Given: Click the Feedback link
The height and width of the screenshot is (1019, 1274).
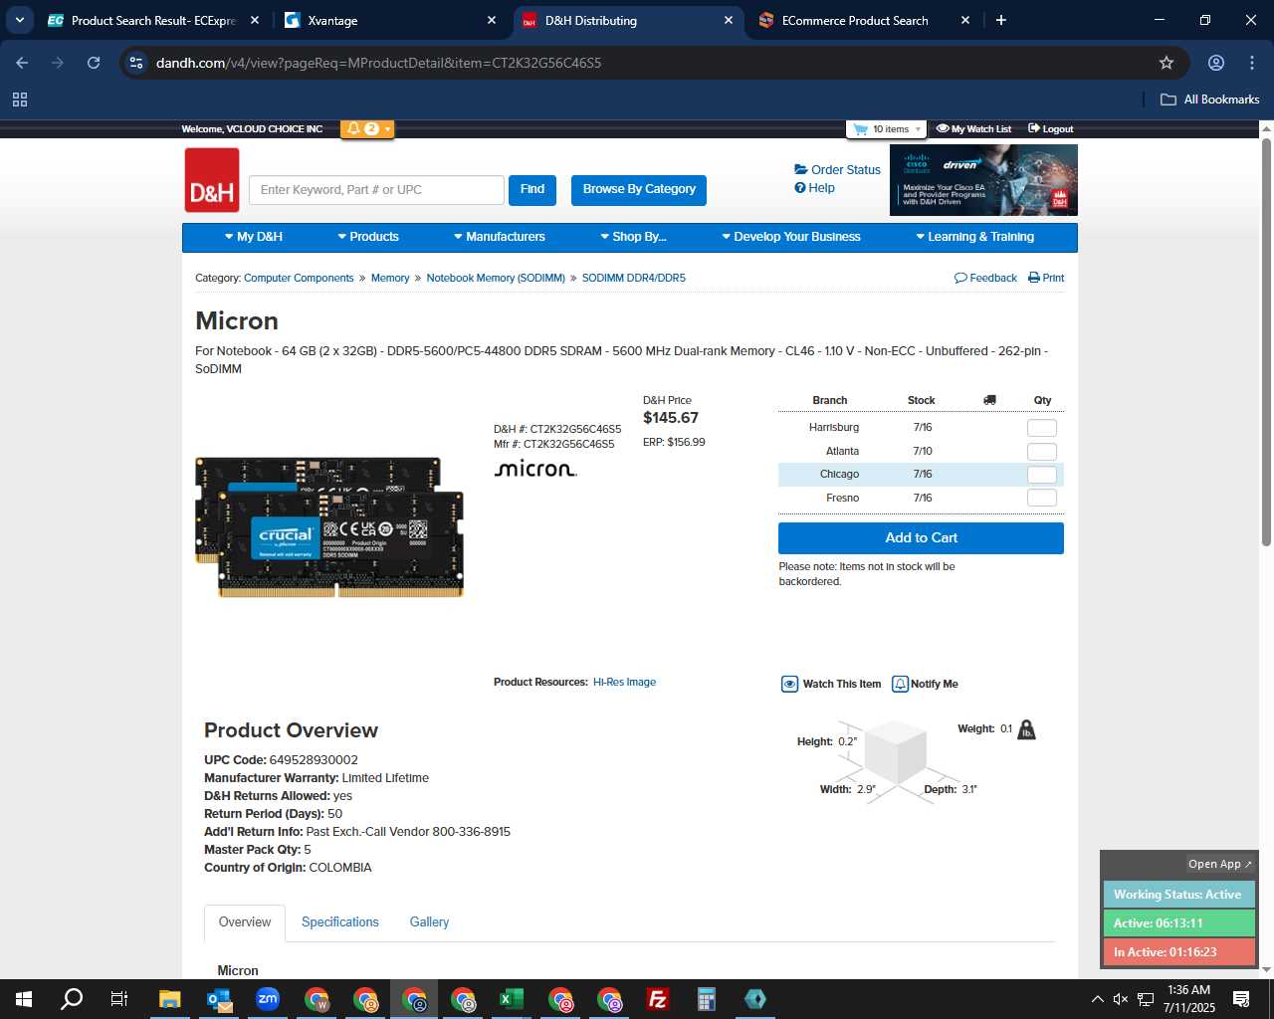Looking at the screenshot, I should 985,279.
